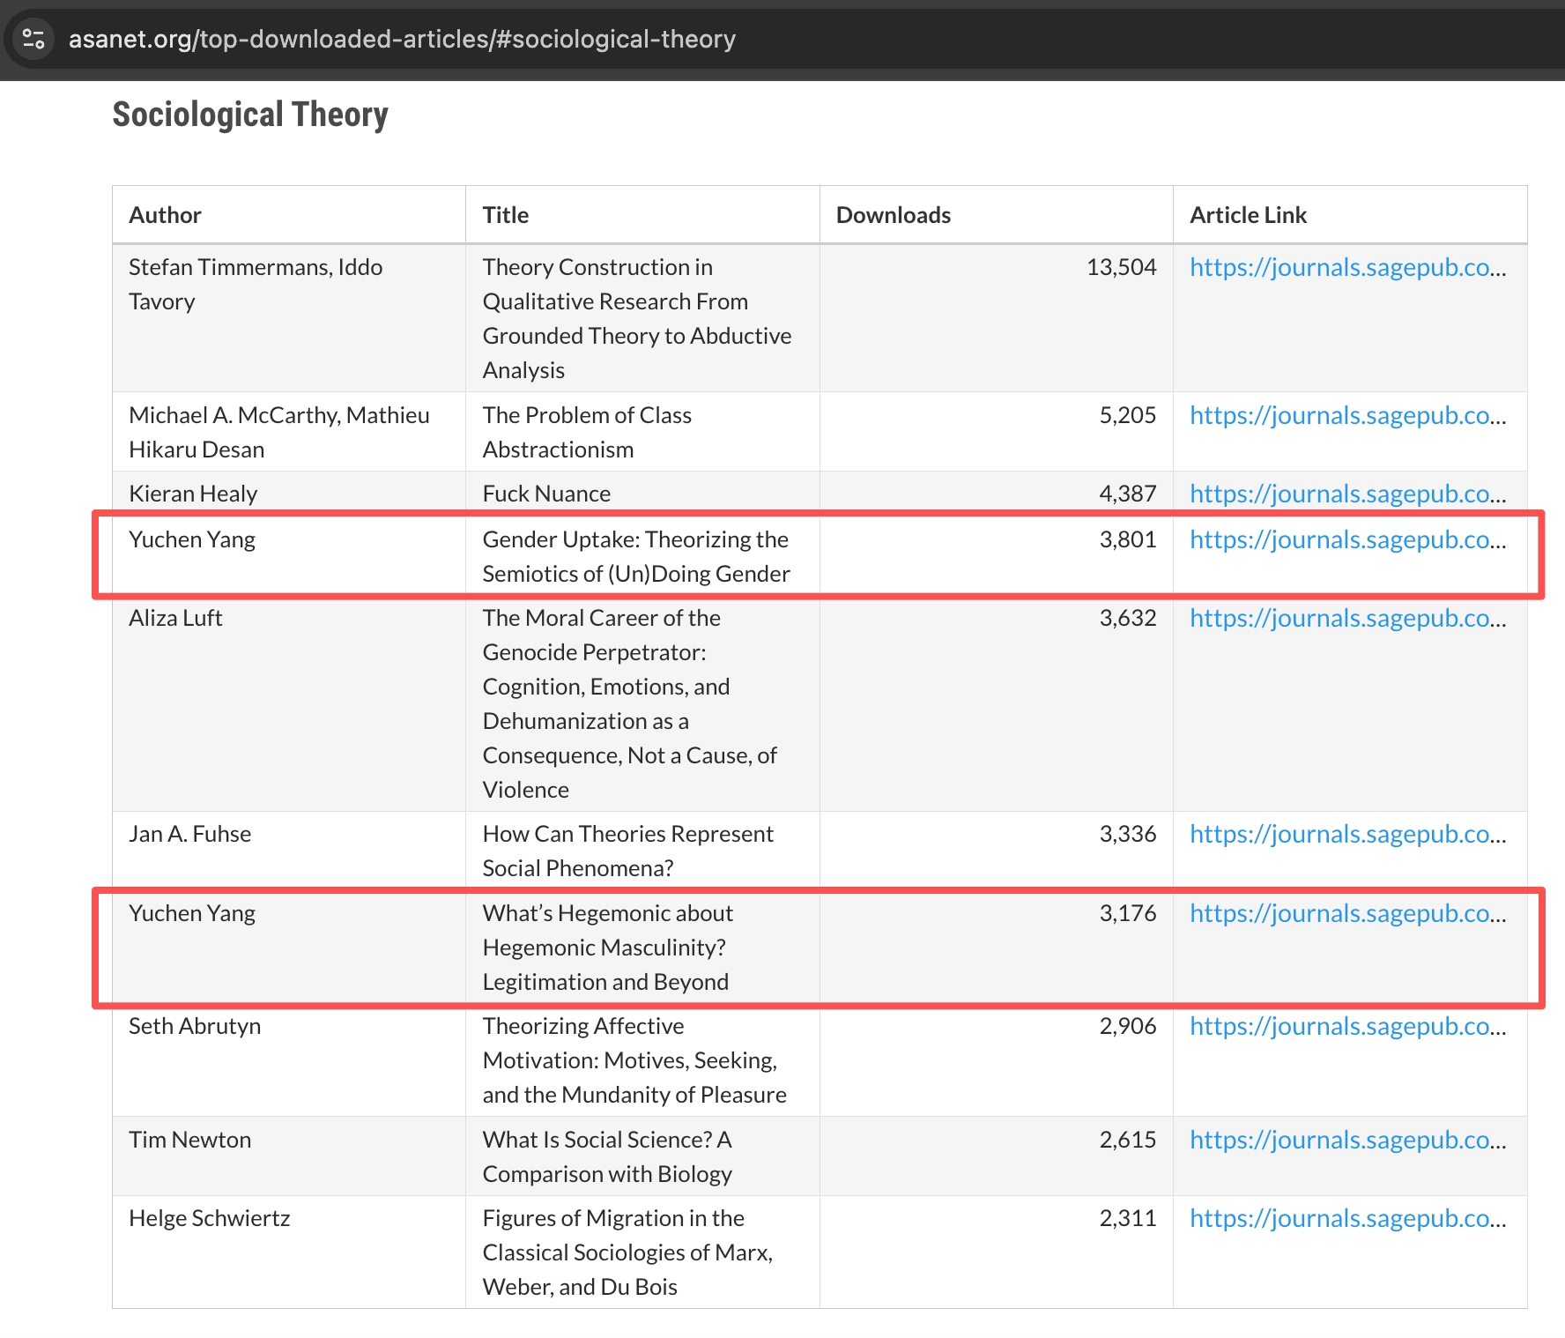Open the Gender Uptake article link
This screenshot has height=1338, width=1565.
[x=1347, y=539]
